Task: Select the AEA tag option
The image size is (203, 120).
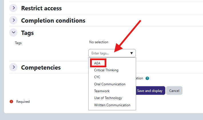Action: (97, 63)
